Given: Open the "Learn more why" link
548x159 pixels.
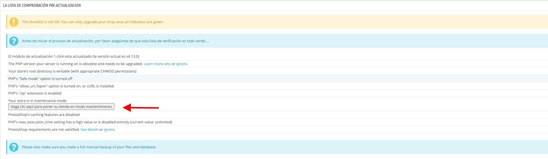Looking at the screenshot, I should click(157, 64).
